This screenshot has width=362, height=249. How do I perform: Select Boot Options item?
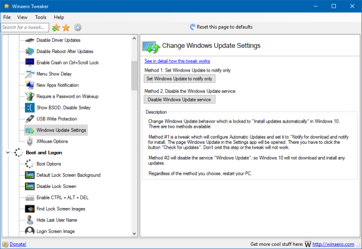tap(49, 164)
